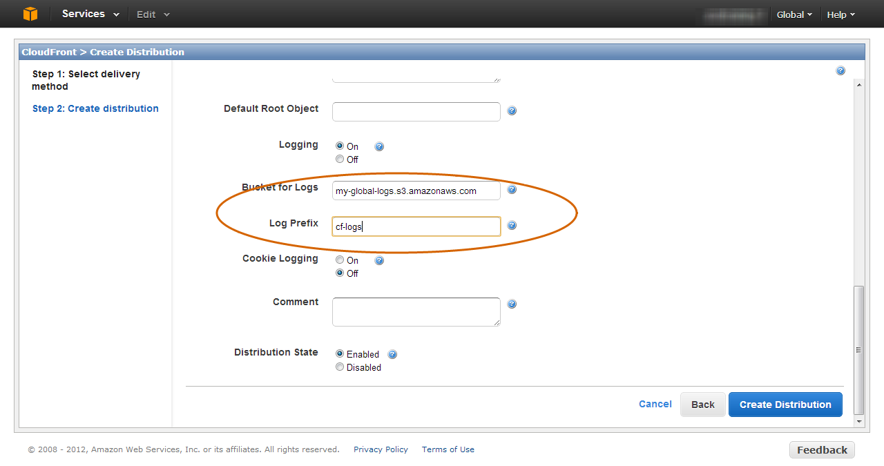884x466 pixels.
Task: Cancel the distribution creation
Action: pyautogui.click(x=655, y=404)
